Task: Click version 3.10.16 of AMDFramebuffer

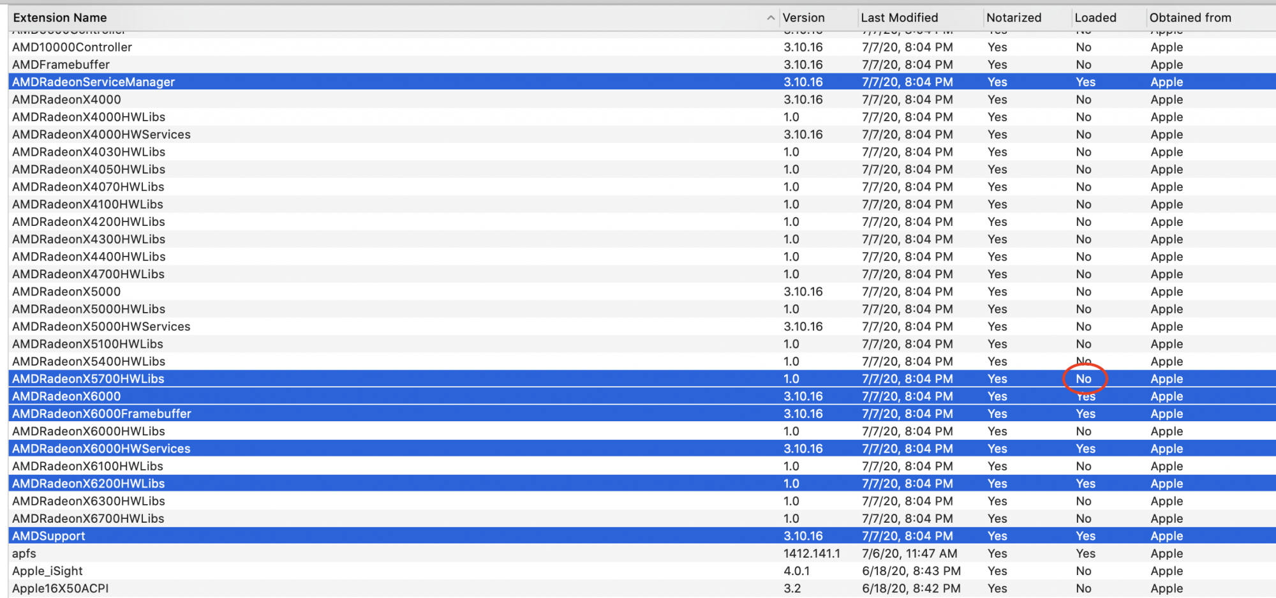Action: coord(803,64)
